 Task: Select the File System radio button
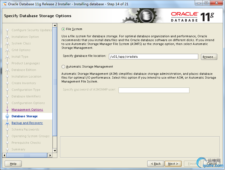coord(63,29)
